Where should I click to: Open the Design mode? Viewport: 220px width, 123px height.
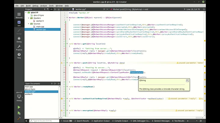(x=19, y=31)
